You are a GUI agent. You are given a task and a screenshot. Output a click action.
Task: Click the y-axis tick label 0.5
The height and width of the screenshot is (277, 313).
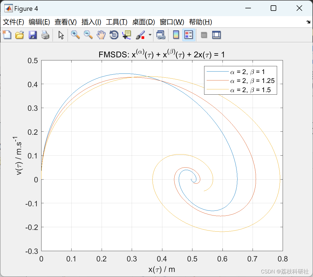pos(33,61)
